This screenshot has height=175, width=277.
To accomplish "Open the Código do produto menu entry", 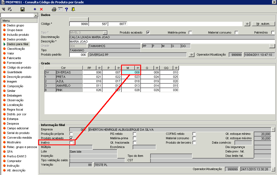I will (19, 67).
